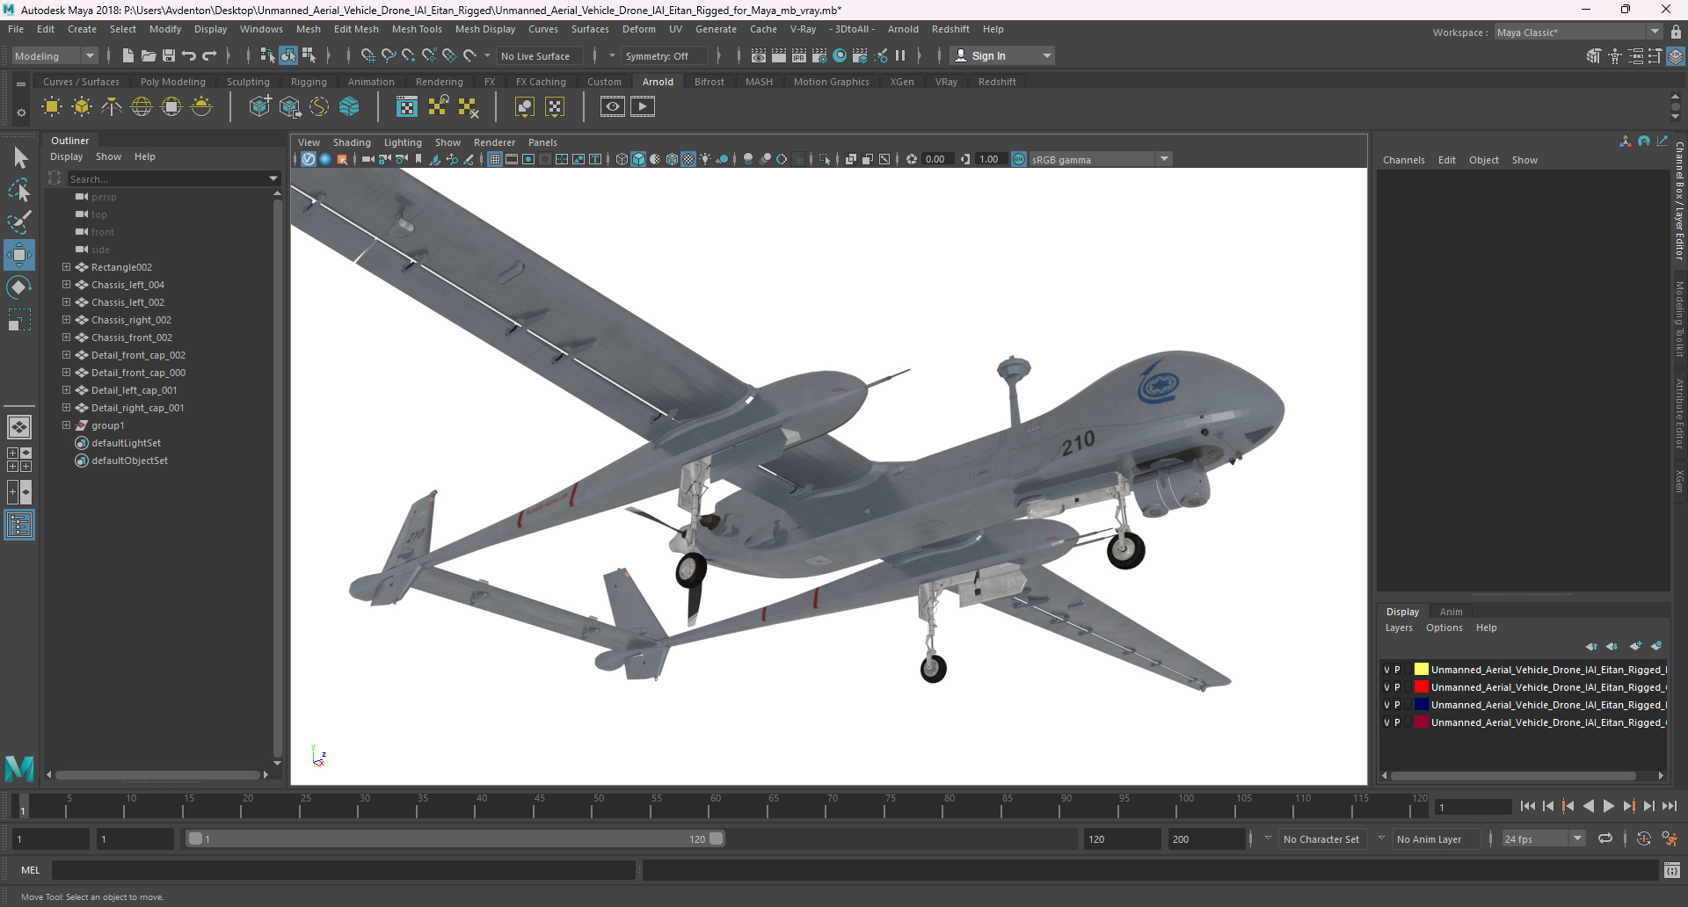
Task: Open the Deform menu
Action: [639, 29]
